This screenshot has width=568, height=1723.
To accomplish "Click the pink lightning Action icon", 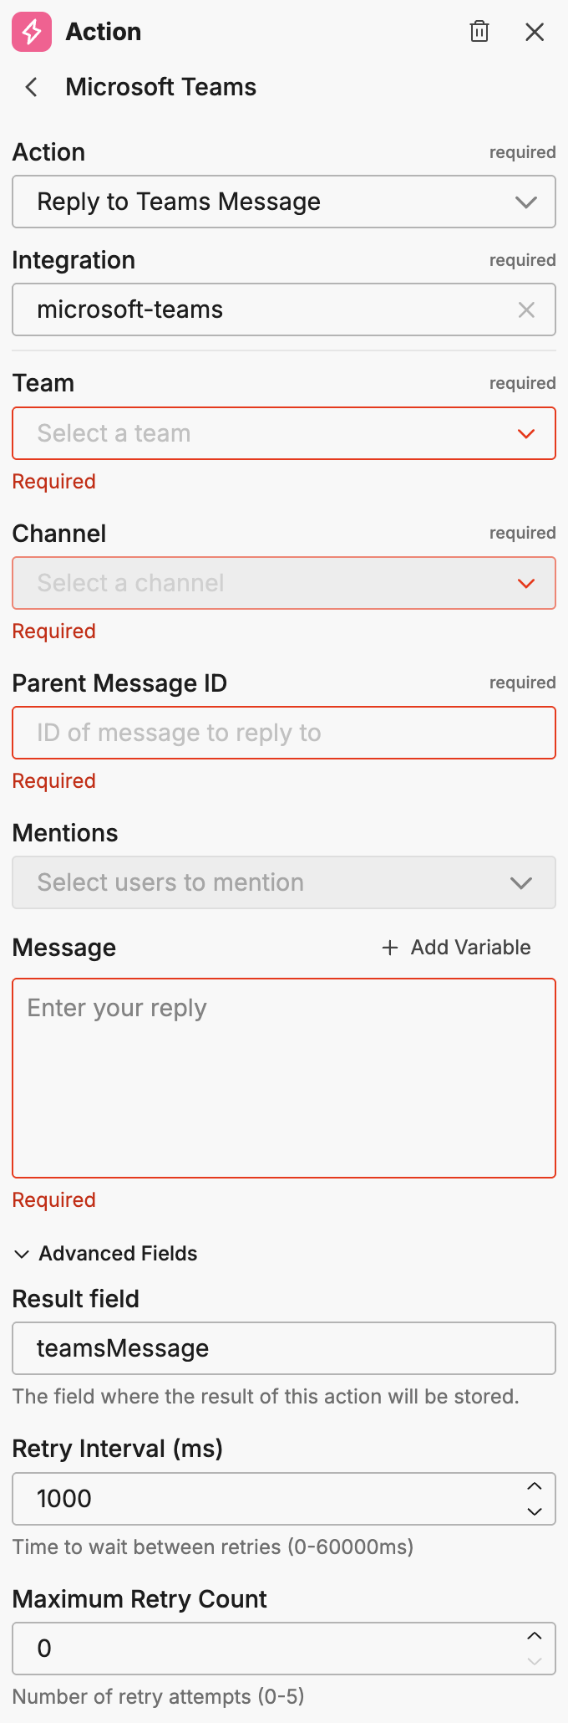I will pos(31,32).
